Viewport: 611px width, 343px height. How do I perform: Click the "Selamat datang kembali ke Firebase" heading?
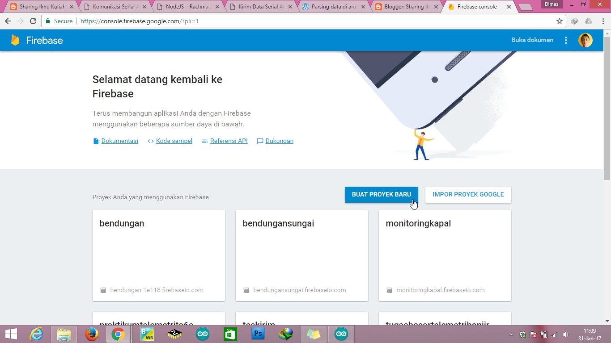[x=157, y=87]
